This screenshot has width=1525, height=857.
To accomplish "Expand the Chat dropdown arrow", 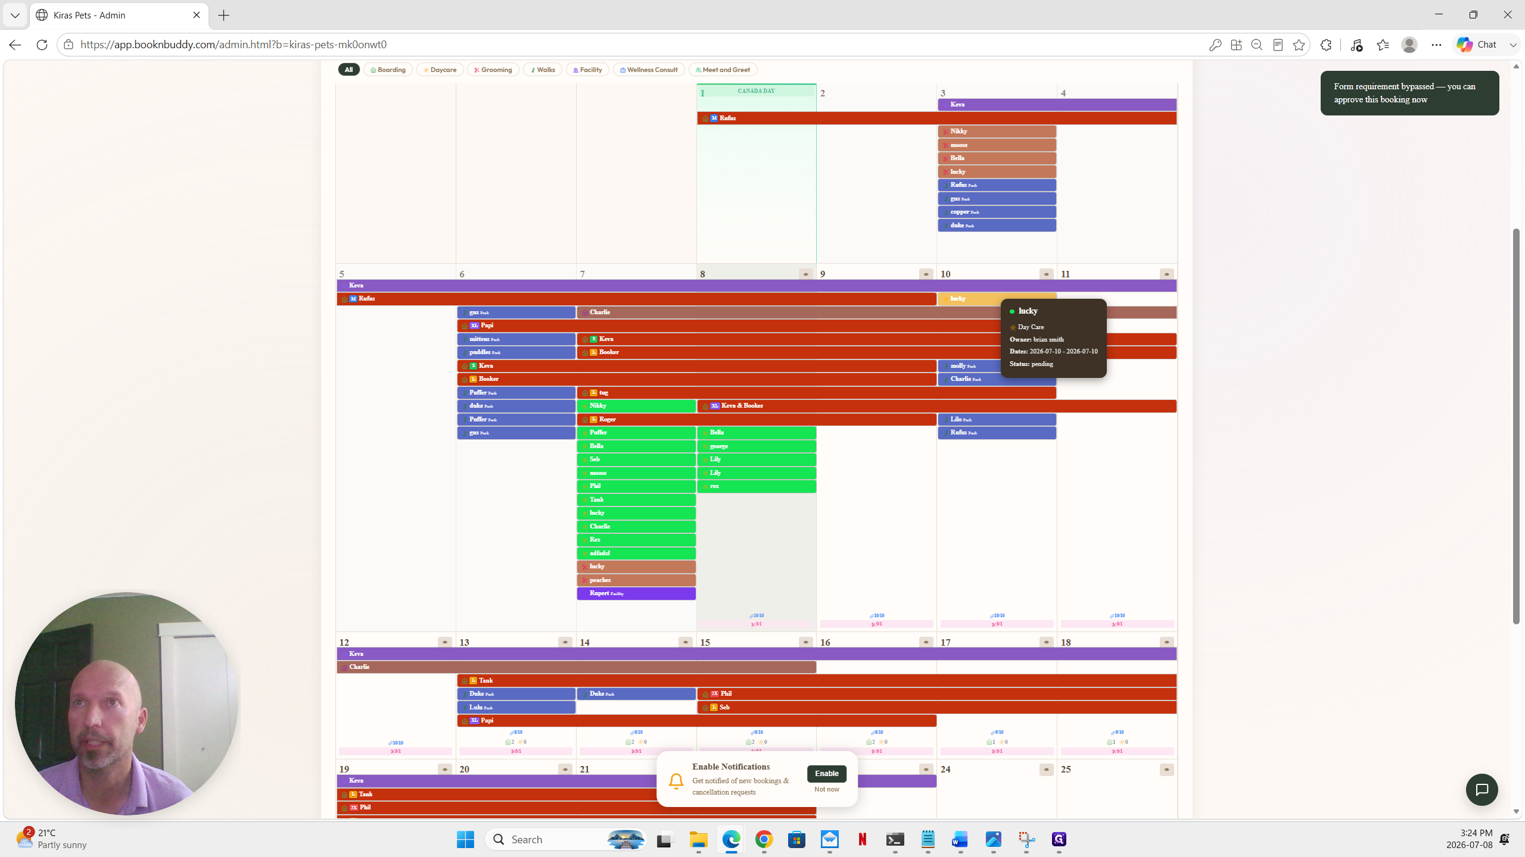I will (x=1513, y=45).
